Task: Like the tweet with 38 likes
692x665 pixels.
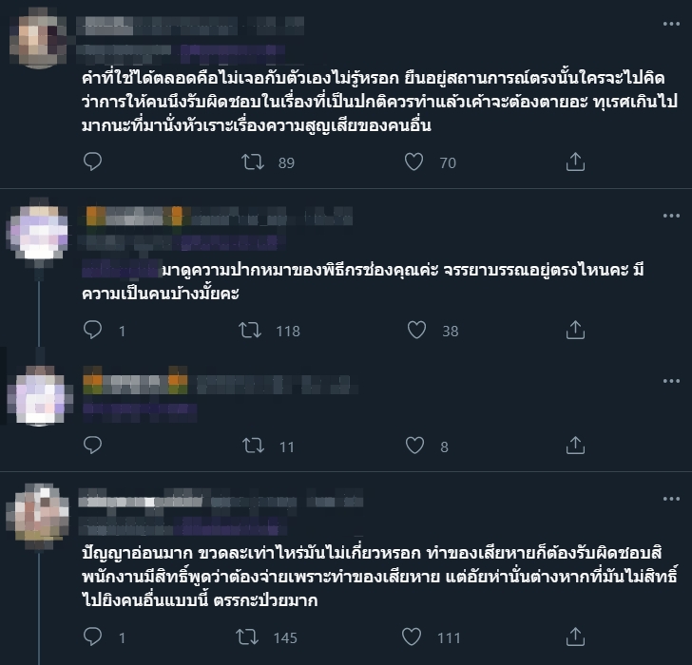Action: 416,330
